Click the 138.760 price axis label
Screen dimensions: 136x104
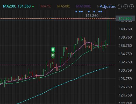(x=125, y=38)
